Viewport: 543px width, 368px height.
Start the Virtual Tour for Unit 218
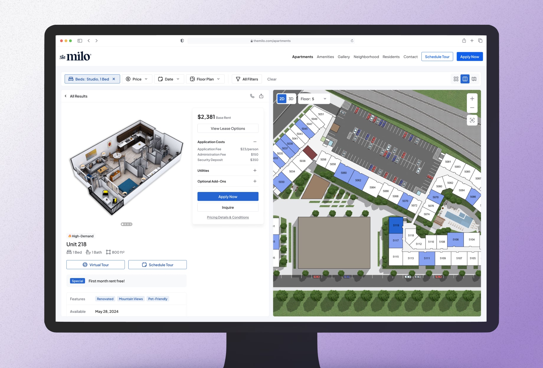pos(96,264)
